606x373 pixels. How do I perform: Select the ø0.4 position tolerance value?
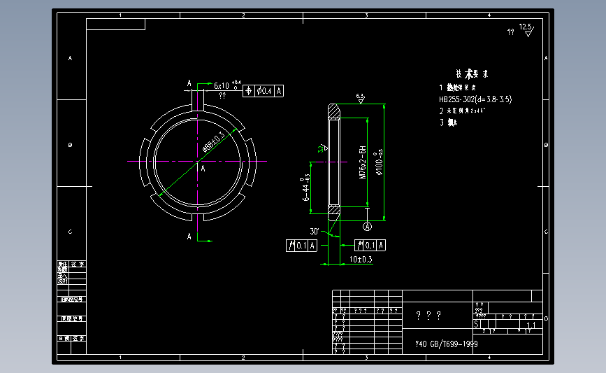264,91
